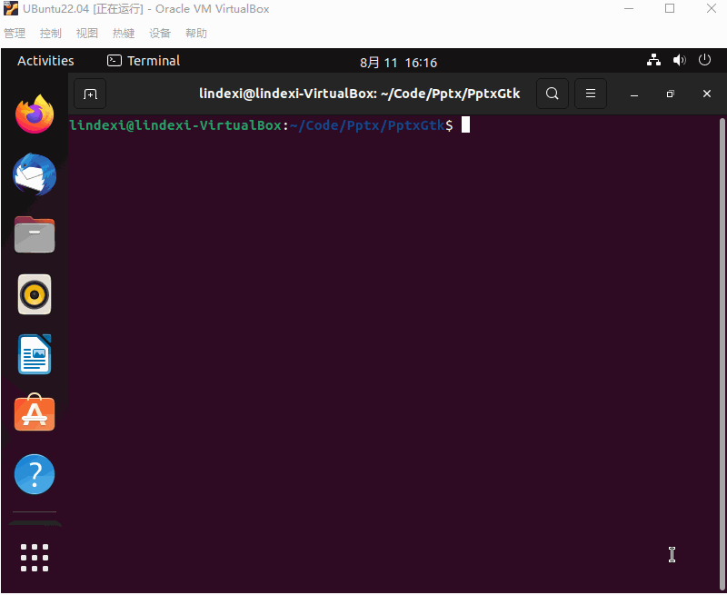Open network status icon in top bar
The width and height of the screenshot is (727, 595).
click(653, 60)
